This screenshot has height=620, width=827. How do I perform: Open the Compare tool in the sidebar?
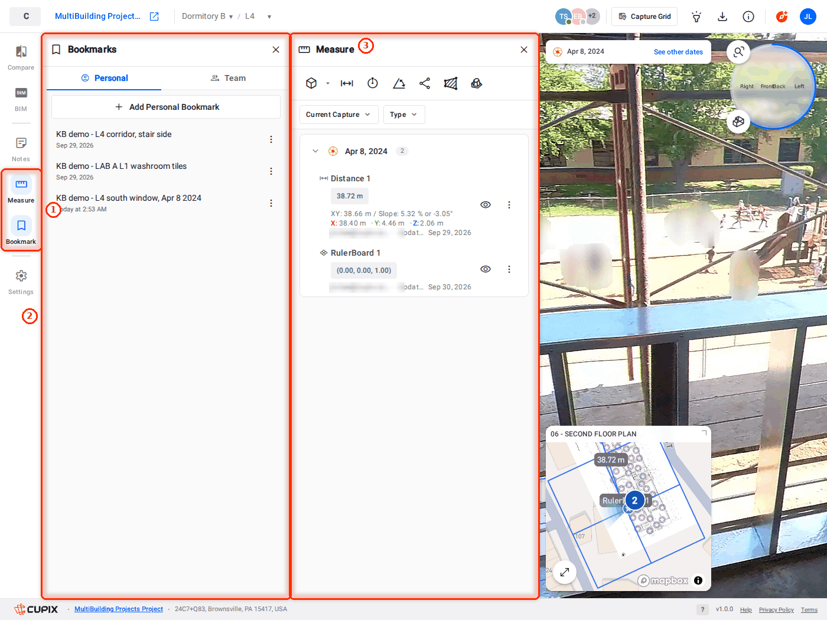[21, 57]
